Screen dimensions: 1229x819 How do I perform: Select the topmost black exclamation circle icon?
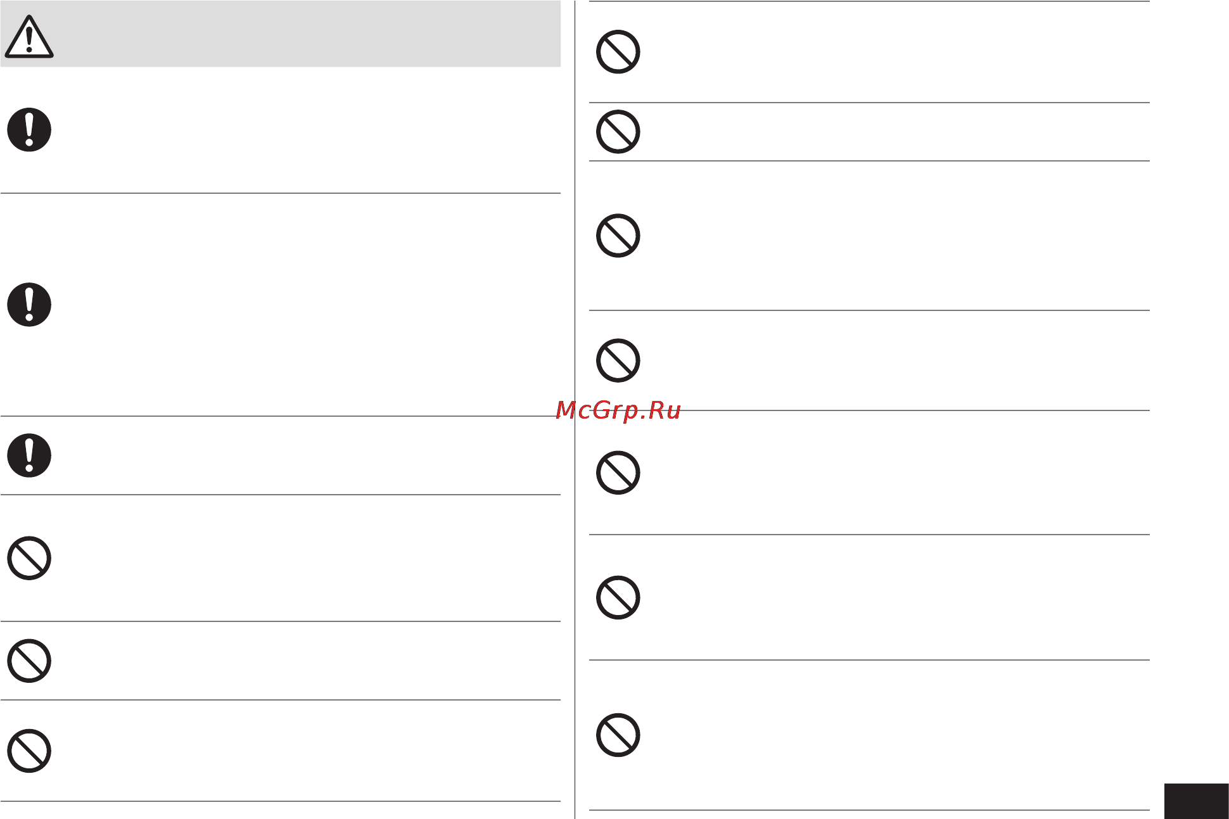tap(29, 130)
